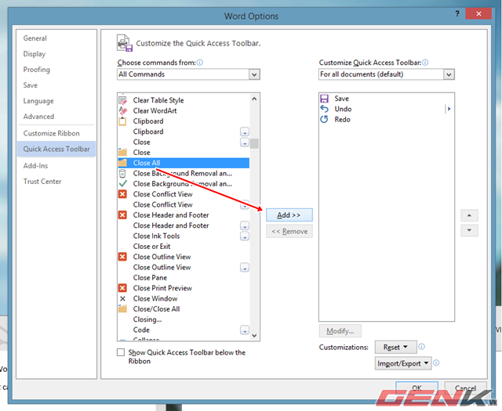Image resolution: width=502 pixels, height=411 pixels.
Task: Click the Word Options help question mark
Action: point(457,15)
